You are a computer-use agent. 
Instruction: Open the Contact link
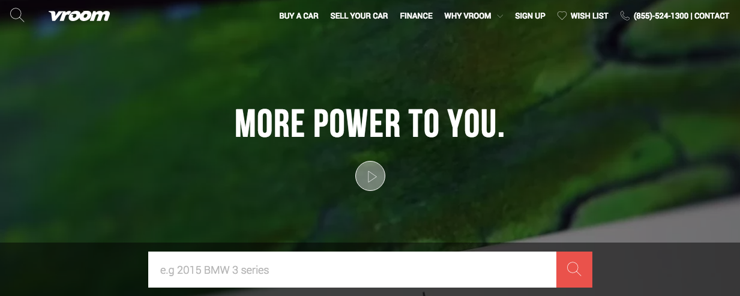point(712,16)
